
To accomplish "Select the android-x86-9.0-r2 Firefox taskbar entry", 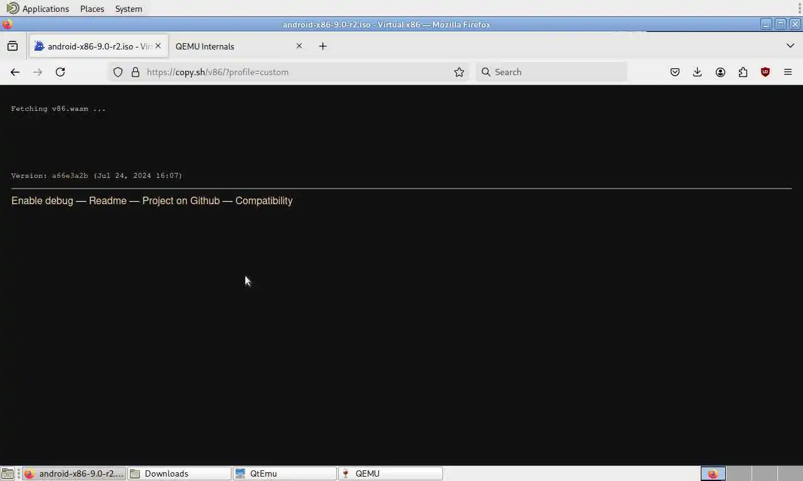I will point(74,473).
